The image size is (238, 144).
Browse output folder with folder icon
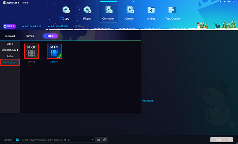[99, 140]
